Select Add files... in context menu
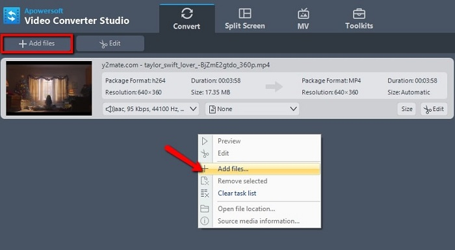Image resolution: width=455 pixels, height=250 pixels. pyautogui.click(x=260, y=169)
